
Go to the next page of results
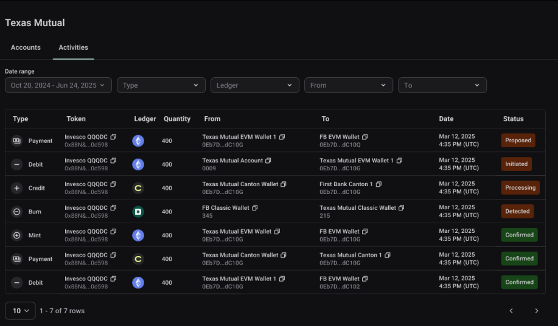(x=537, y=311)
